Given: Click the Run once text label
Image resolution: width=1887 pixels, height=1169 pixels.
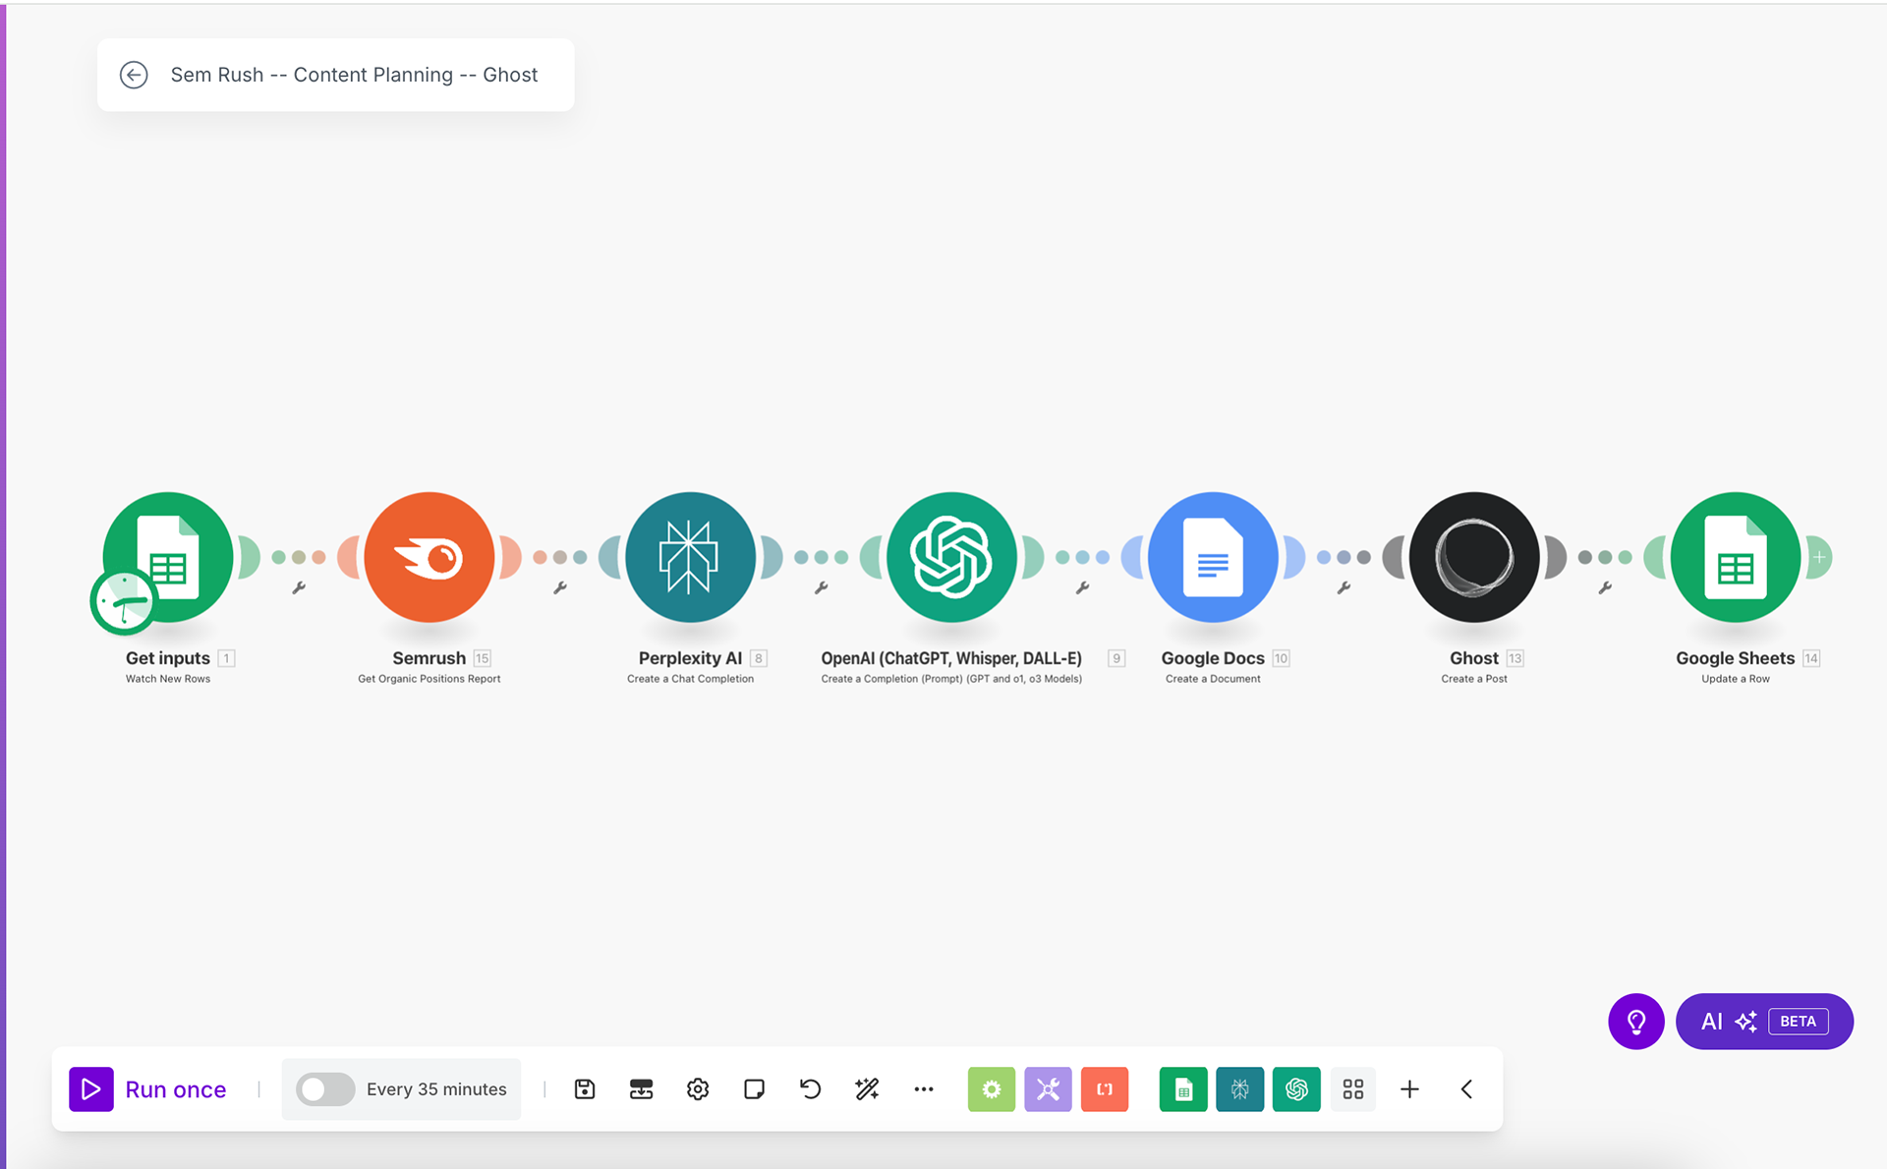Looking at the screenshot, I should [x=176, y=1089].
